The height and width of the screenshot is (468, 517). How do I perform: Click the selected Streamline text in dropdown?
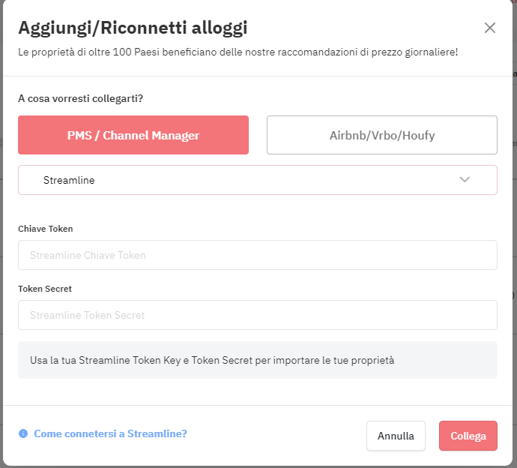[x=69, y=180]
